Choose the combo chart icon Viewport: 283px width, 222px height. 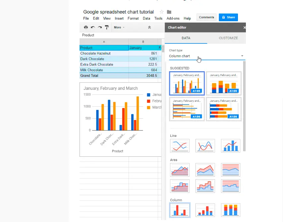click(231, 146)
